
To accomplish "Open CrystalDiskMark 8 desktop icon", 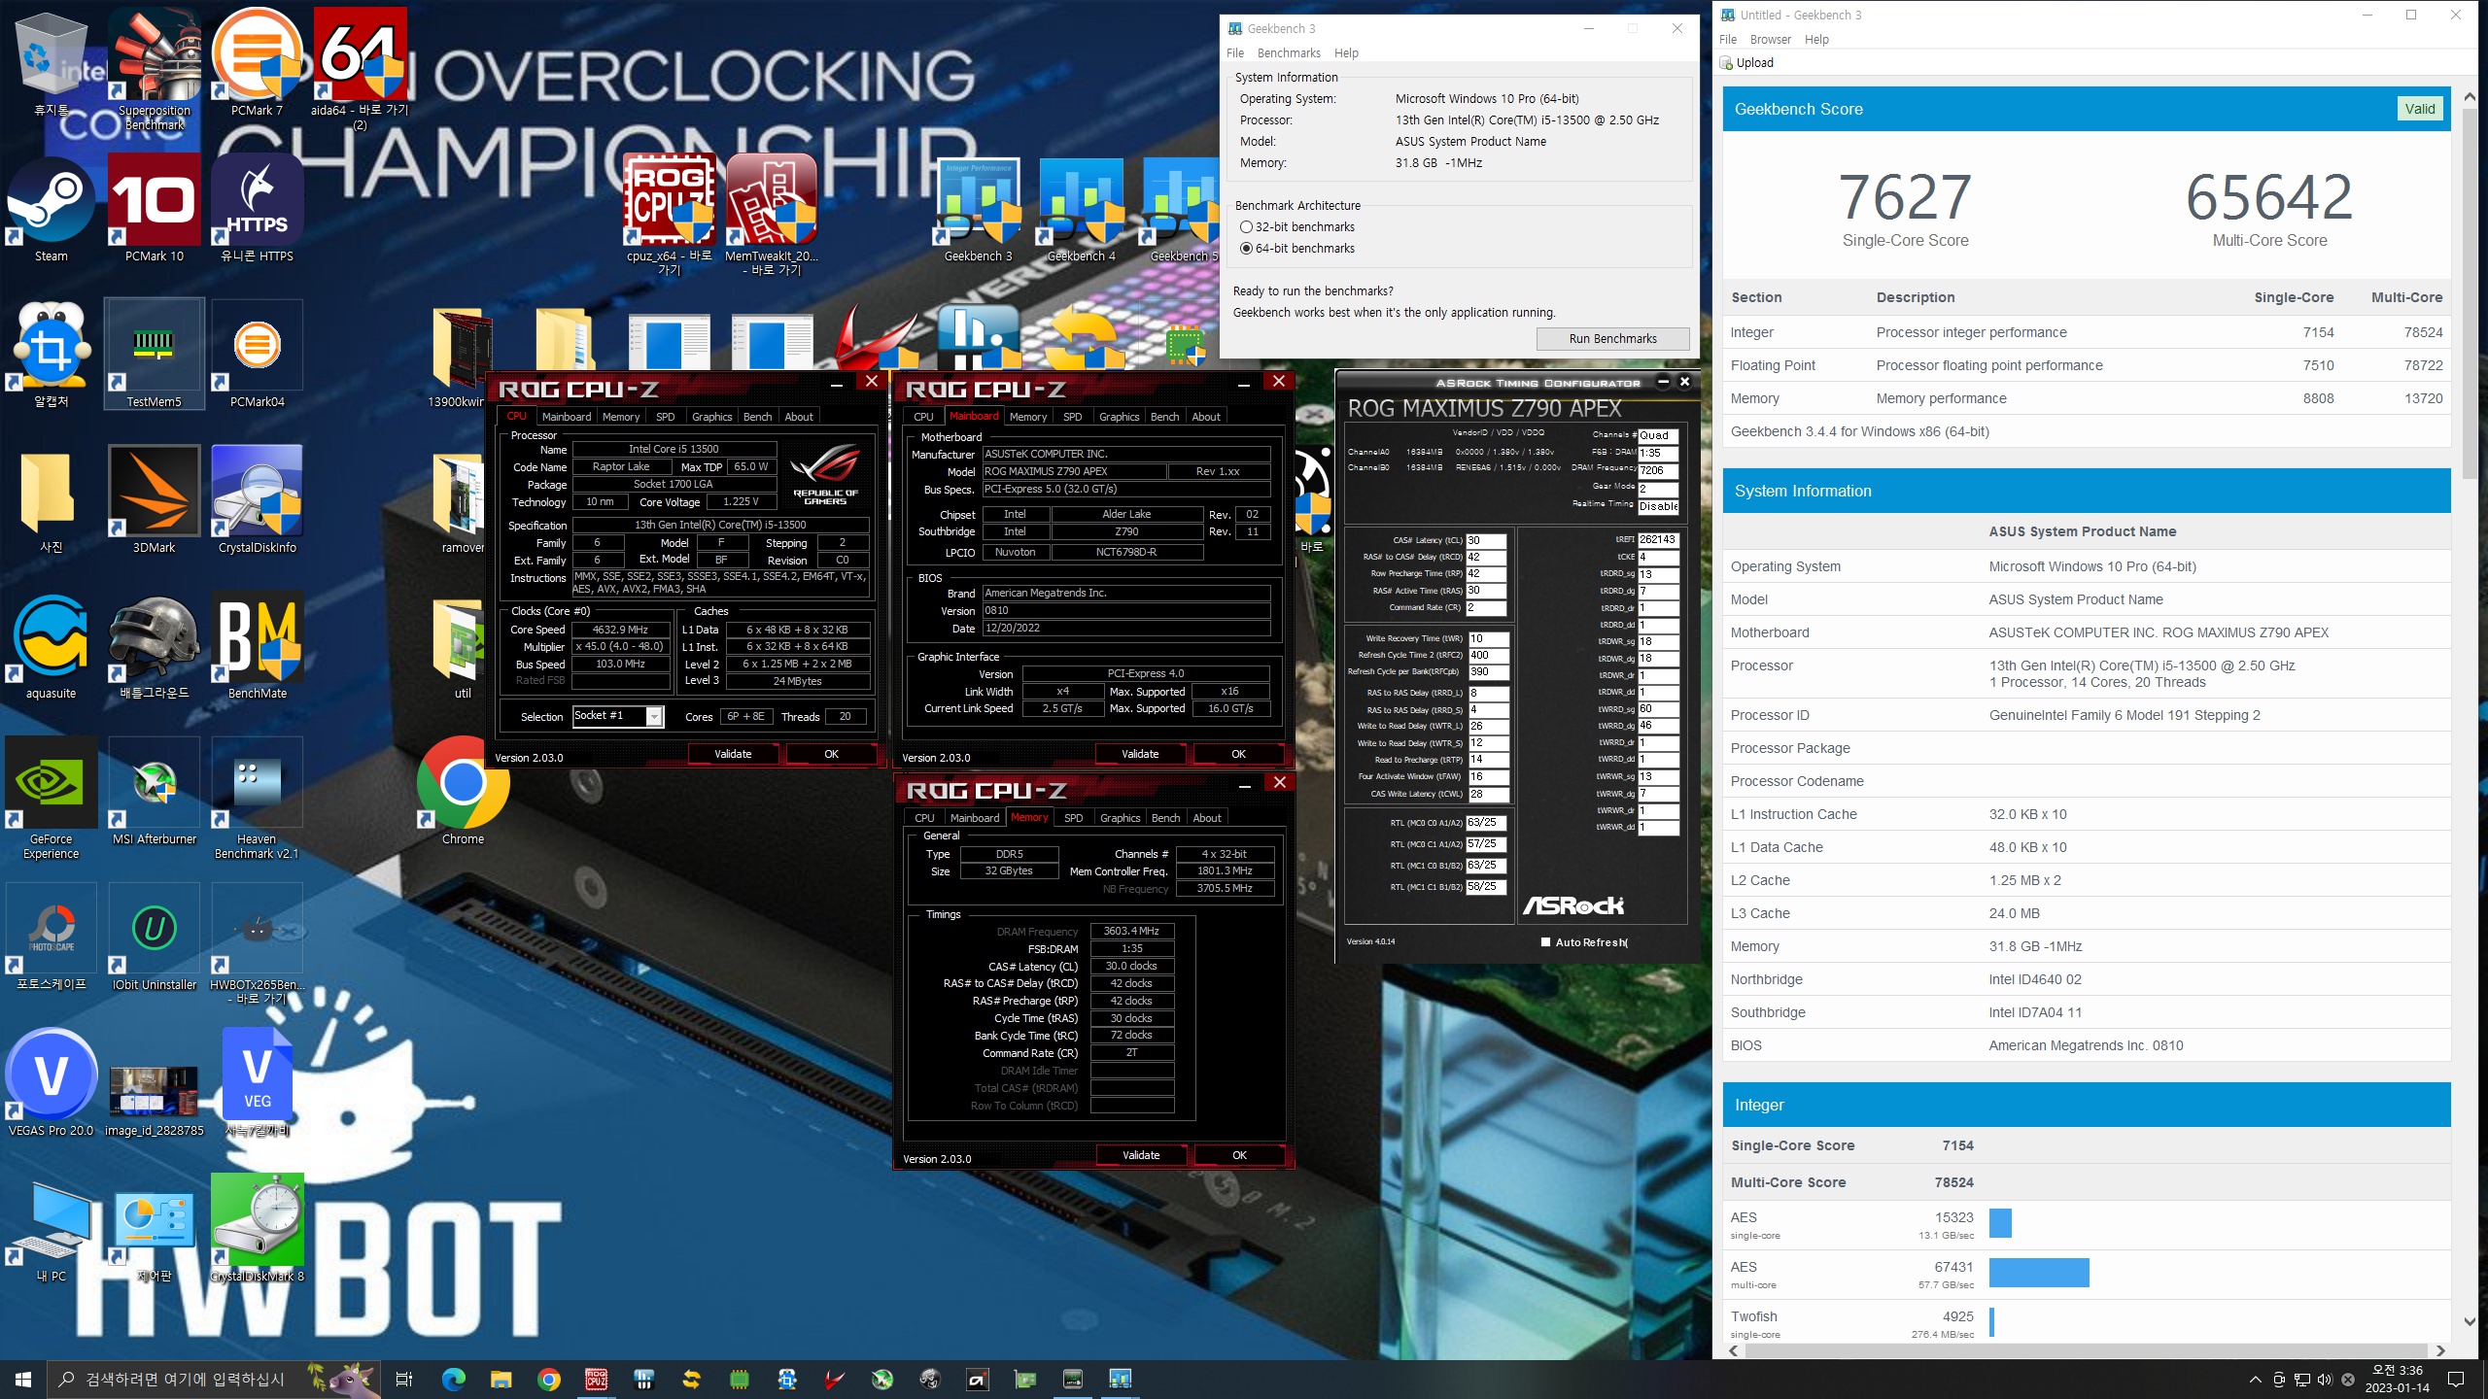I will pos(258,1229).
